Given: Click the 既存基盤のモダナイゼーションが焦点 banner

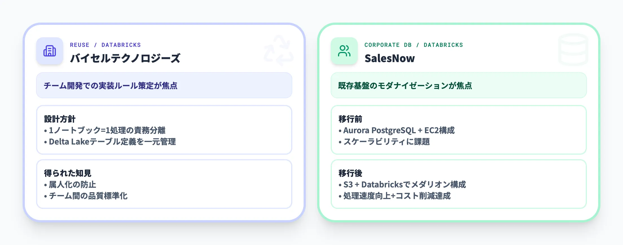Looking at the screenshot, I should (x=459, y=86).
